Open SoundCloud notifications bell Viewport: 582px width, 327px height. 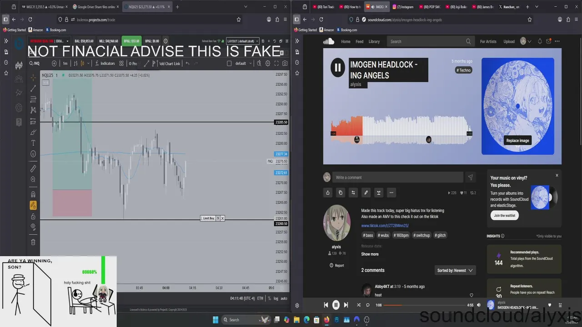click(x=540, y=41)
